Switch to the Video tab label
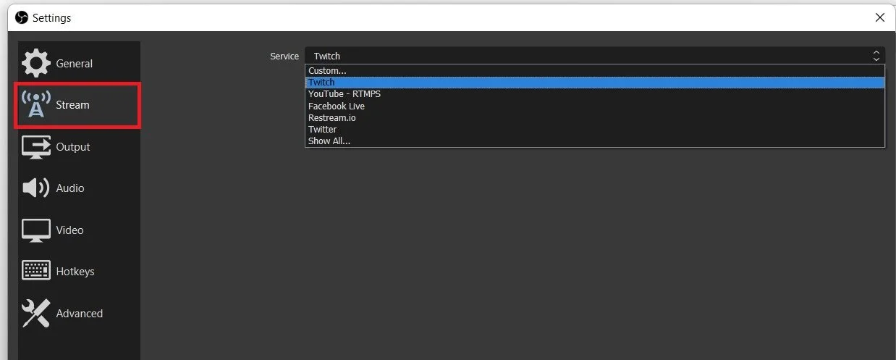Screen dimensions: 896x360 (x=70, y=230)
